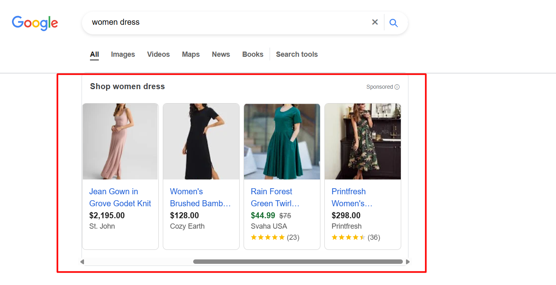
Task: Click the Sponsored info icon
Action: [397, 87]
